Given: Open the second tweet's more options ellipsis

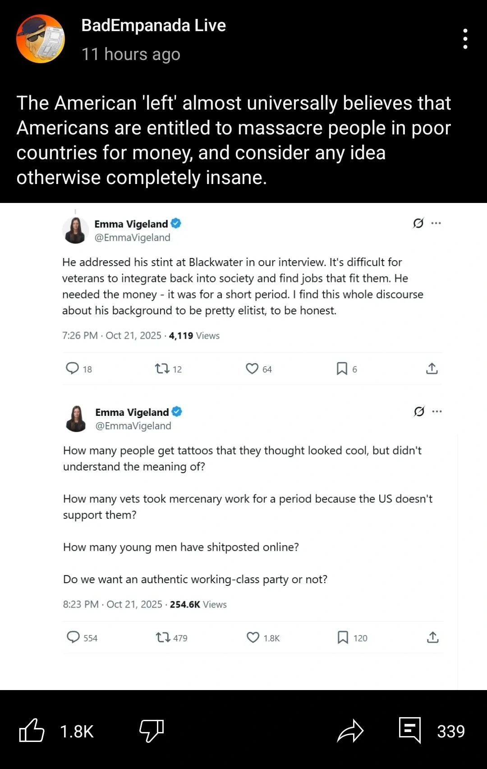Looking at the screenshot, I should coord(437,411).
